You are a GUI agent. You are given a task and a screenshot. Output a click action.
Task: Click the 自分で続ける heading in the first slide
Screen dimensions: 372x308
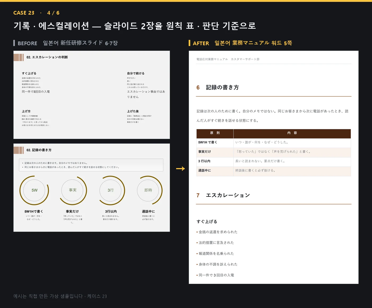[136, 73]
